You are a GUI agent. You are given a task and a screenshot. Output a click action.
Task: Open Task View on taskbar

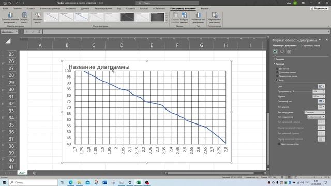point(62,182)
